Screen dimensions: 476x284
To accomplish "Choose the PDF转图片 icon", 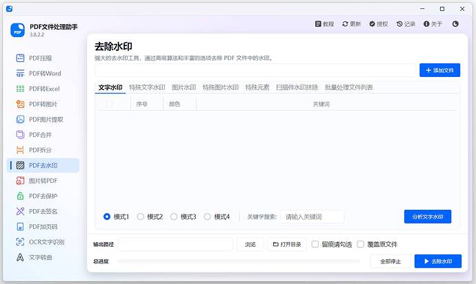I will click(20, 104).
